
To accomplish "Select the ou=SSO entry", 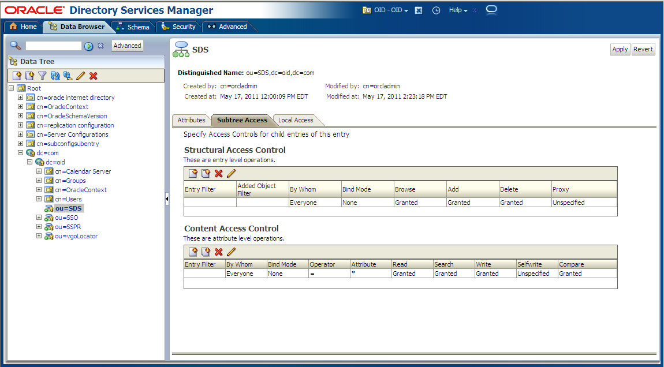I will [67, 218].
